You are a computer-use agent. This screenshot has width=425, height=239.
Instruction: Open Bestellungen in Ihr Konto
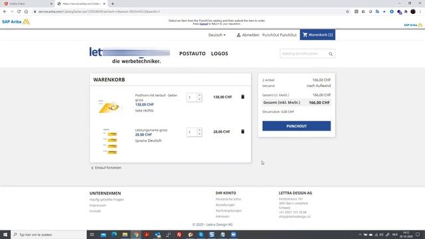coord(225,205)
